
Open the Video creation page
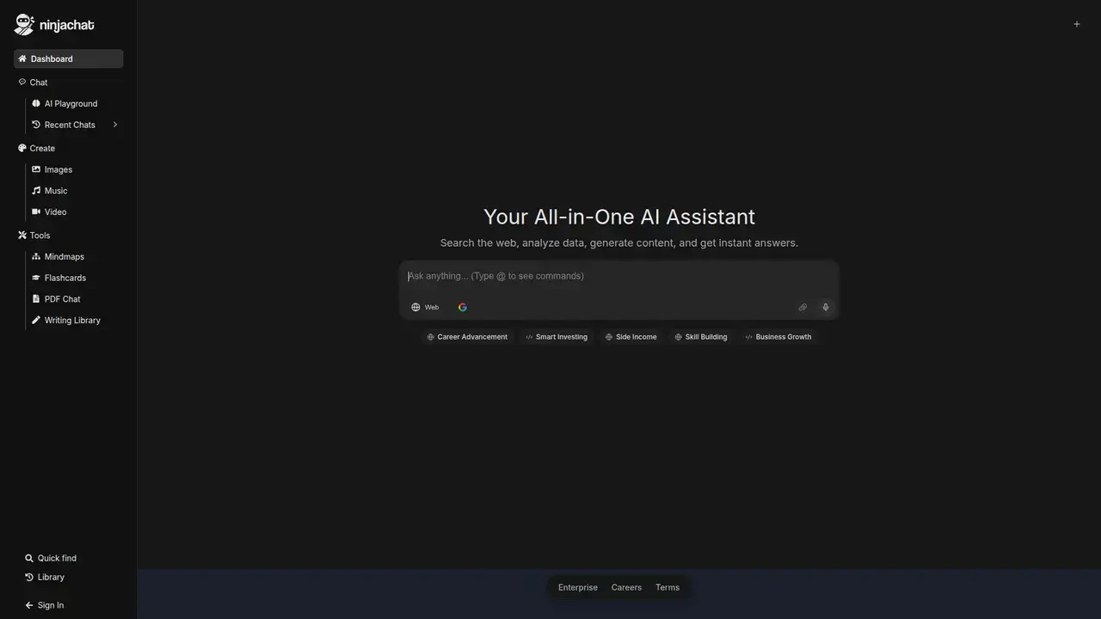click(x=55, y=211)
